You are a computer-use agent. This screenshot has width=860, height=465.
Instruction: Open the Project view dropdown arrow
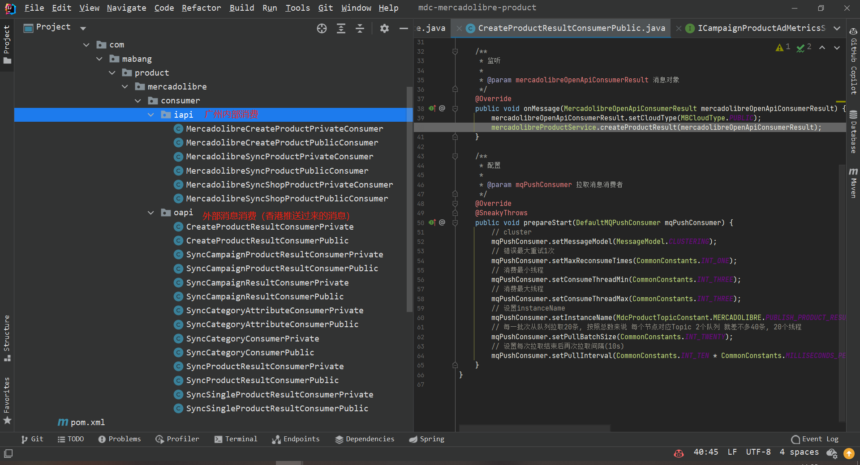pyautogui.click(x=83, y=28)
